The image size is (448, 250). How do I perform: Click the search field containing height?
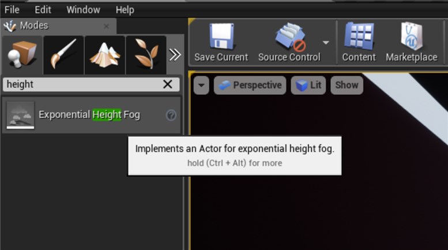tap(91, 84)
